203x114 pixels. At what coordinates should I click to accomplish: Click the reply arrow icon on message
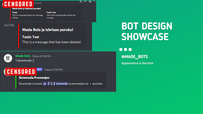coord(85,1)
